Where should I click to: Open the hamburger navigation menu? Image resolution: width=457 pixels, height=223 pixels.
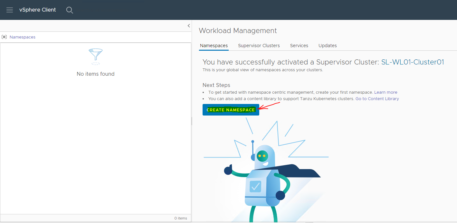tap(10, 10)
